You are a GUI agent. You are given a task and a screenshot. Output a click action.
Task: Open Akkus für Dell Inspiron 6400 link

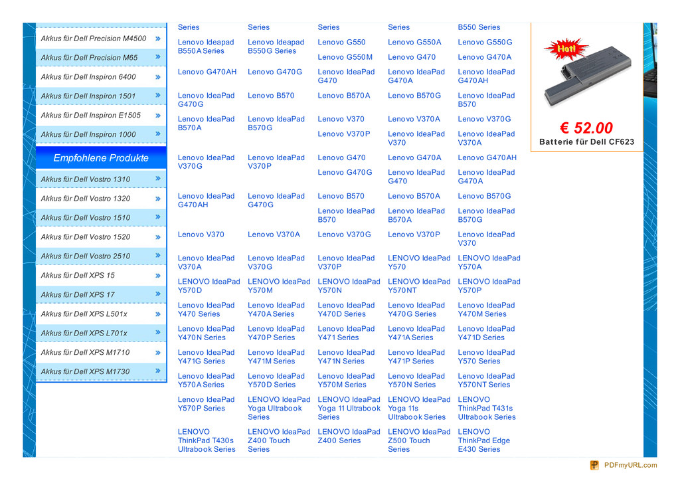coord(88,77)
